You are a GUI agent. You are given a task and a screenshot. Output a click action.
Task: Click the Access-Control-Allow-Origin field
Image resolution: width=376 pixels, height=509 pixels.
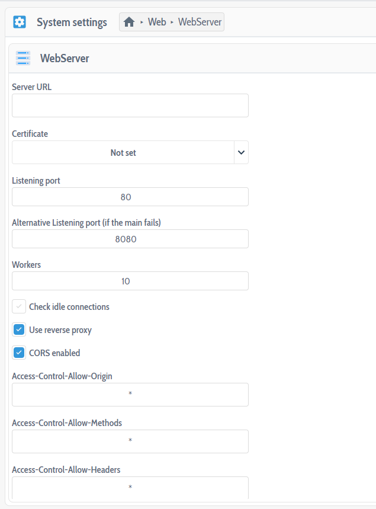(x=130, y=394)
